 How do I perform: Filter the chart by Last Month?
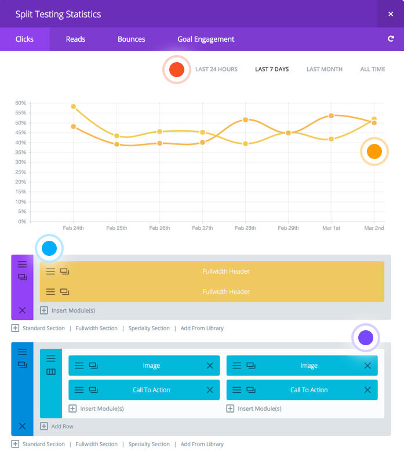click(x=324, y=69)
